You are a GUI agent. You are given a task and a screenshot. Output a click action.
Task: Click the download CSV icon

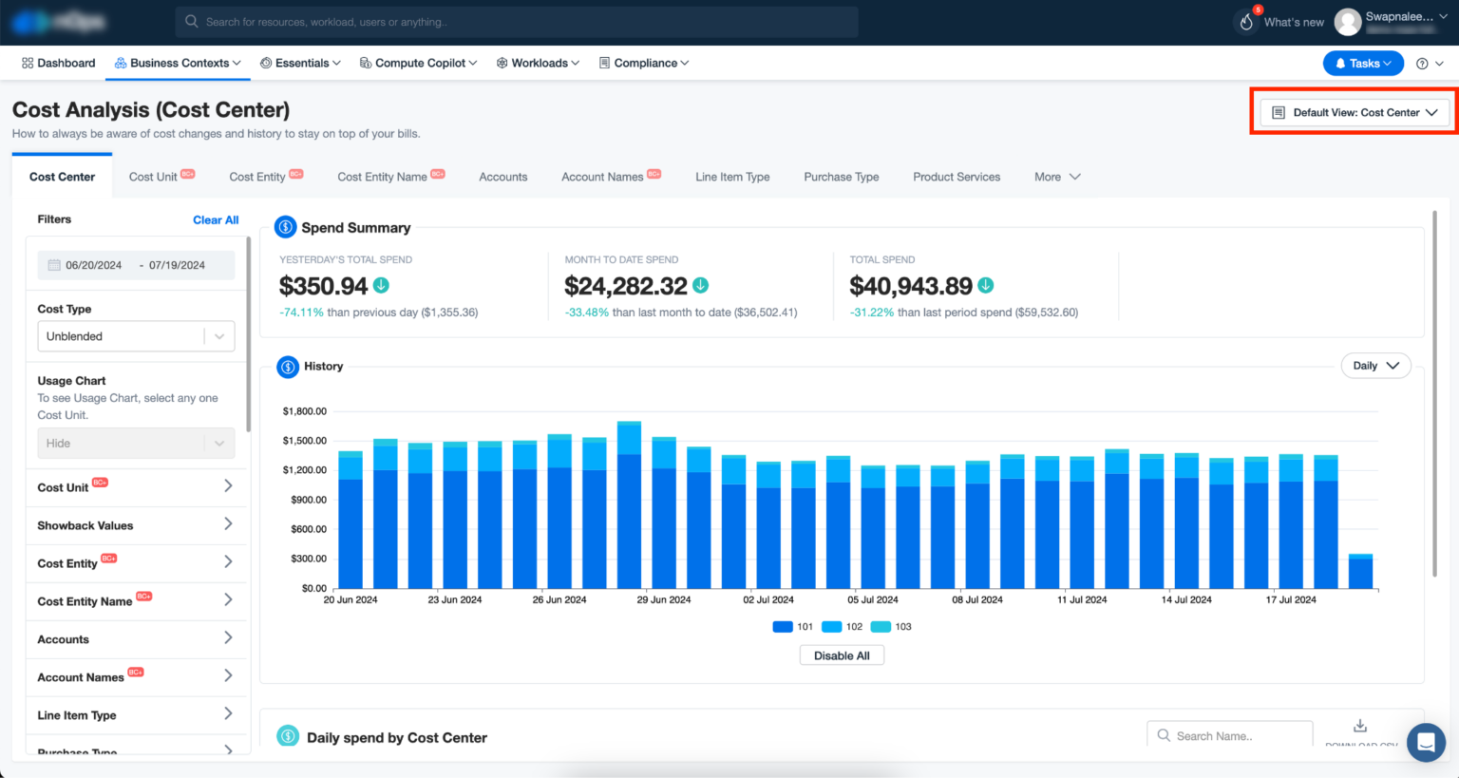coord(1360,726)
